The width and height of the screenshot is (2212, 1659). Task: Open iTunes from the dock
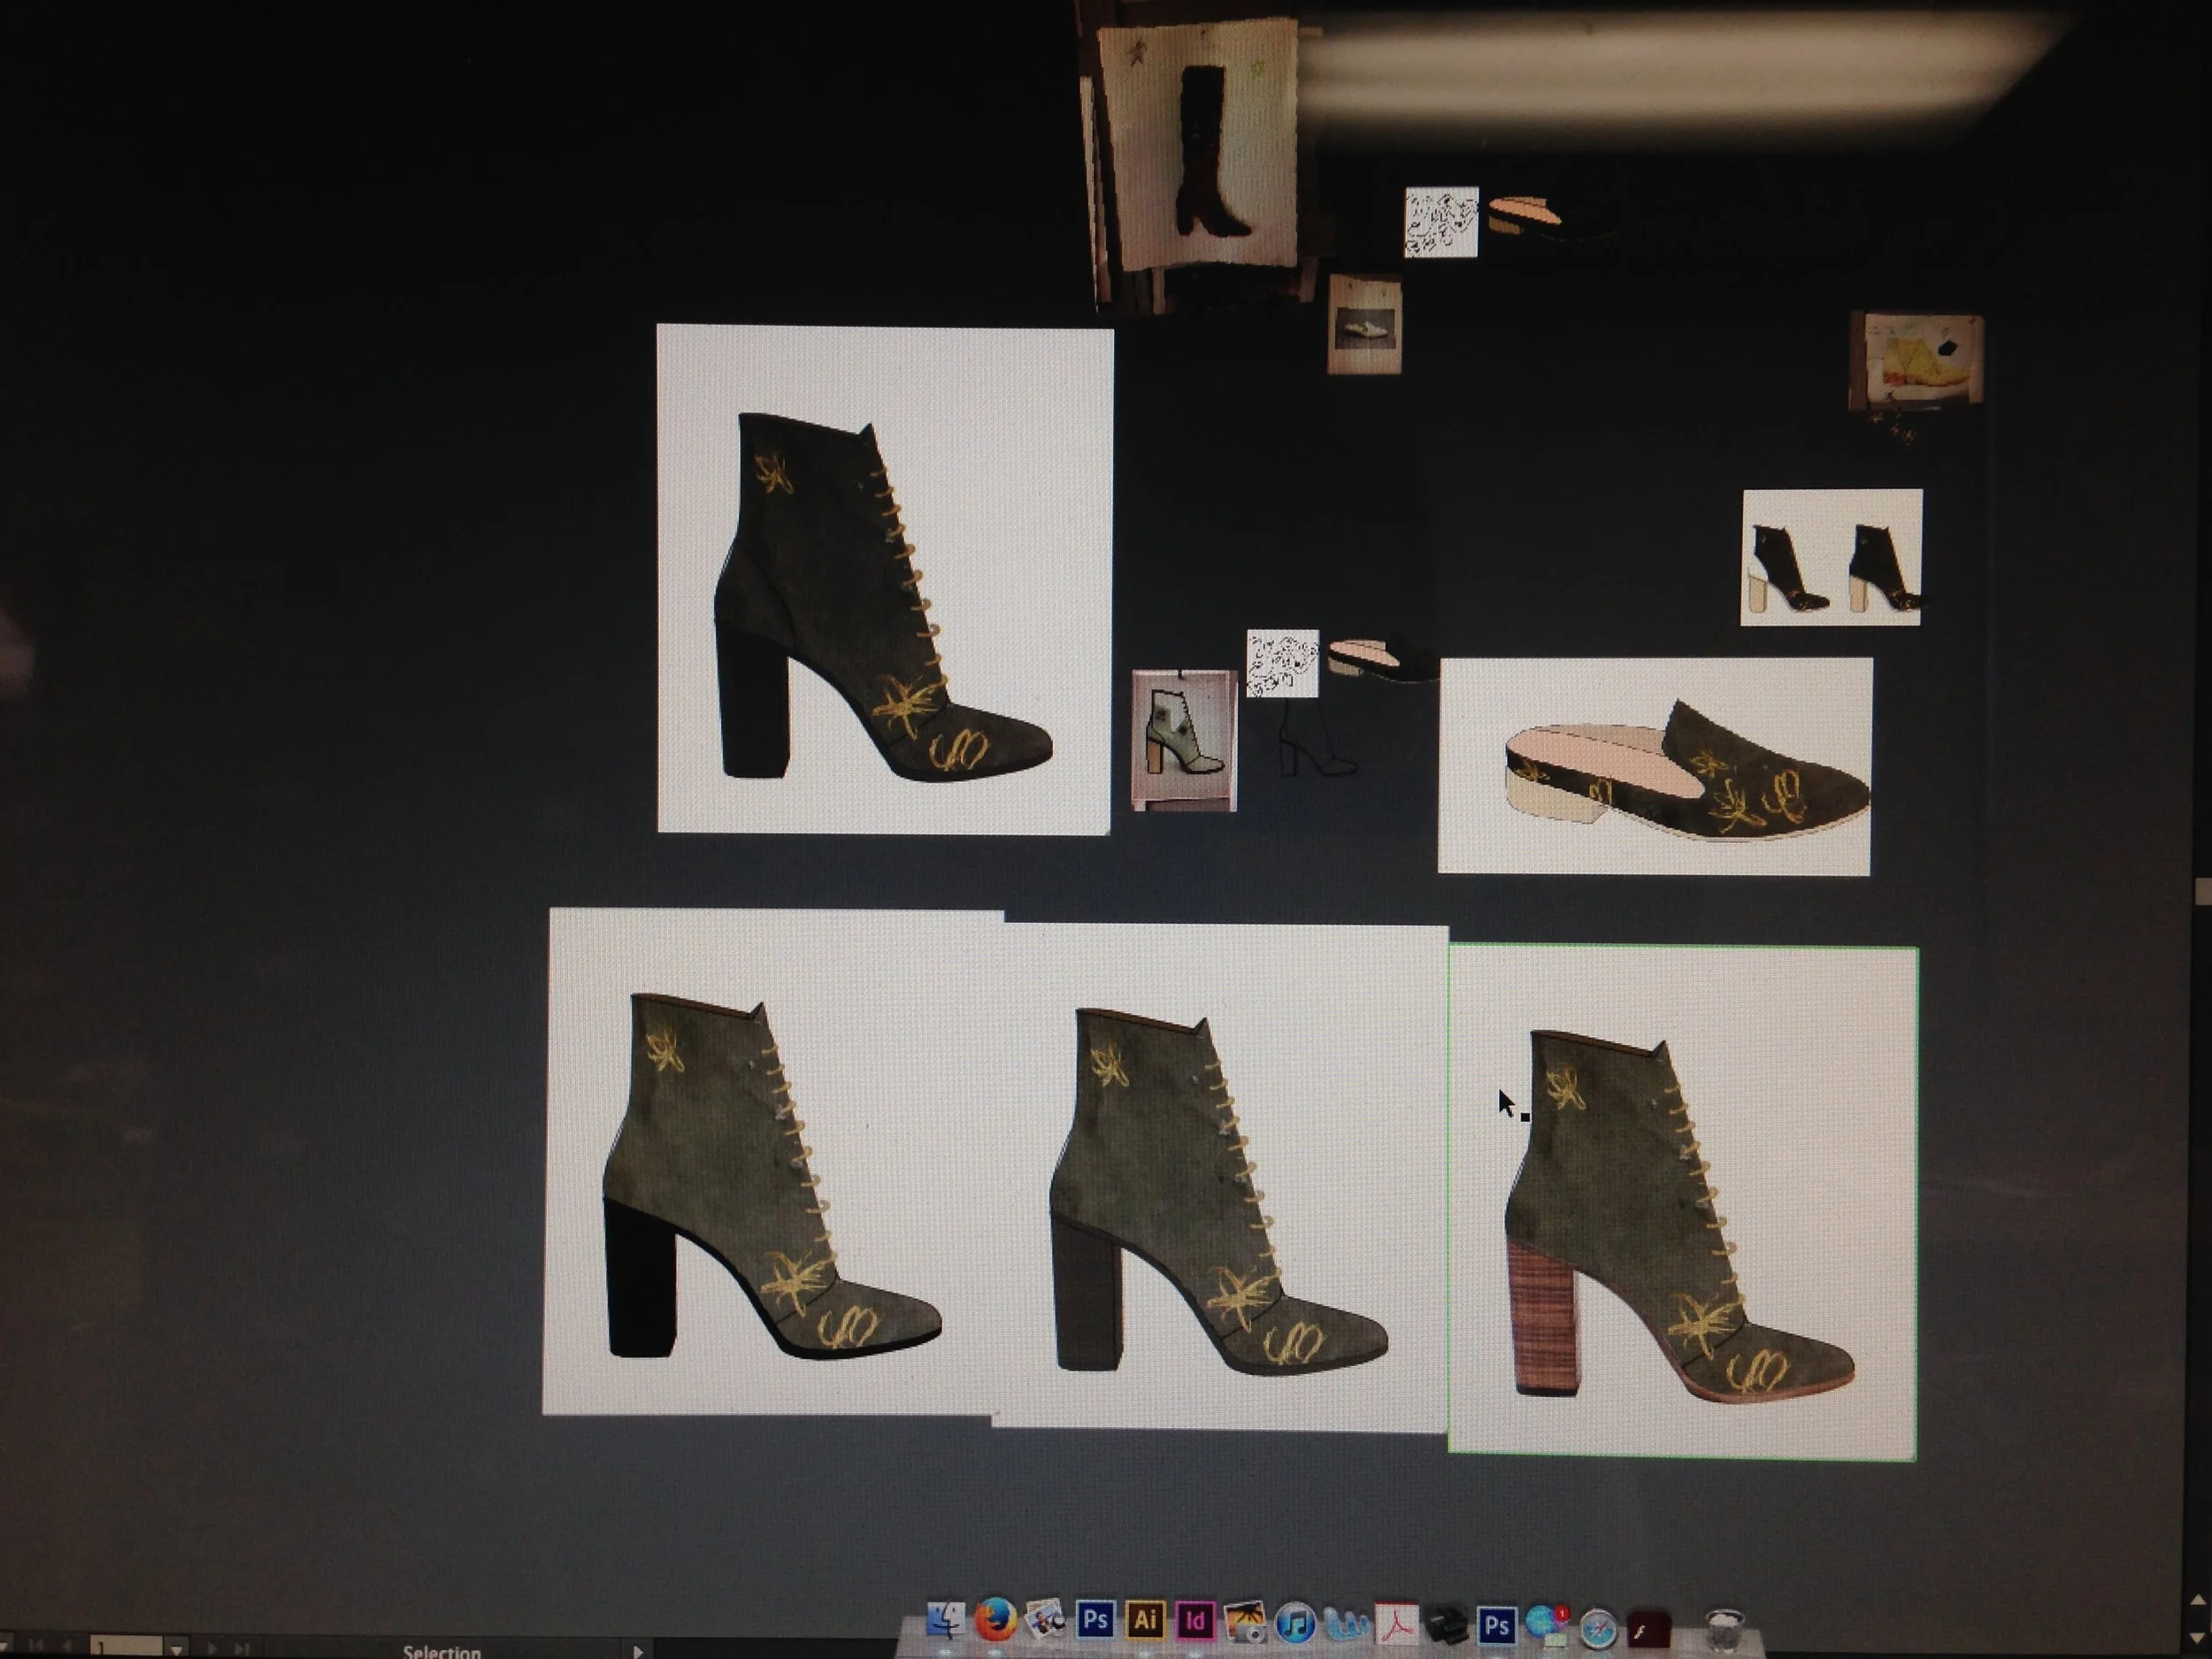pos(1296,1624)
